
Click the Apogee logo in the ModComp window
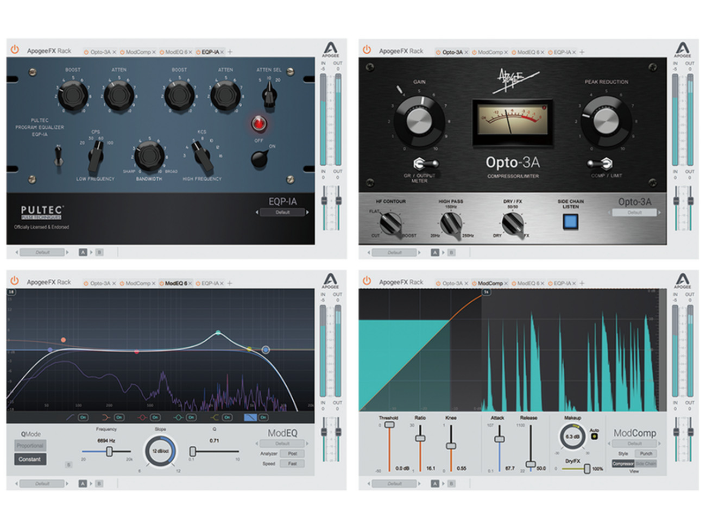(x=682, y=280)
